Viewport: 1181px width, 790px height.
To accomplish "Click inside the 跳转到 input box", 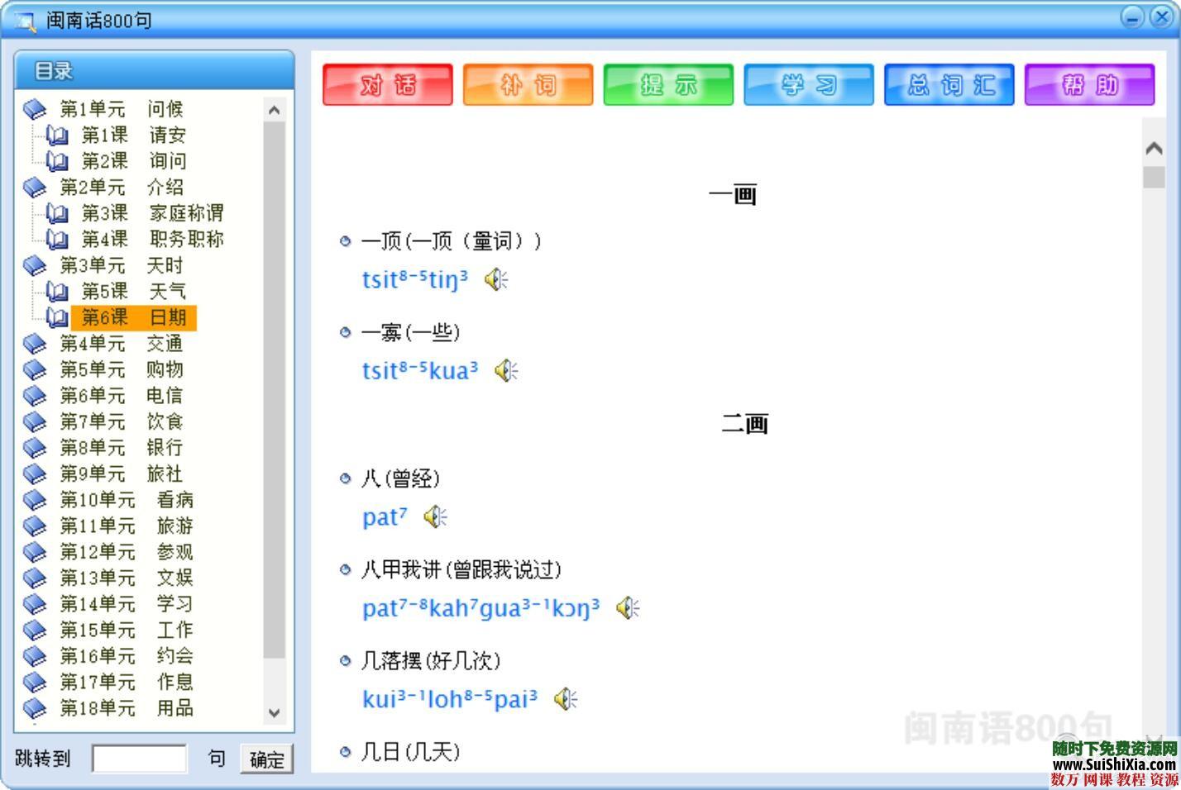I will (x=141, y=758).
